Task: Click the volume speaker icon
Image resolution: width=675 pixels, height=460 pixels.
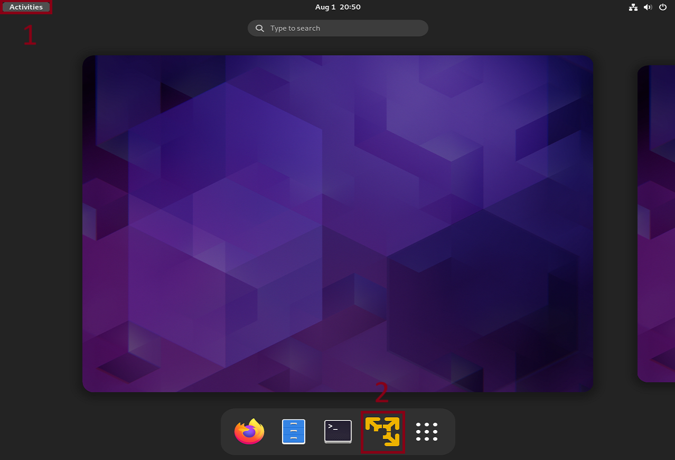Action: tap(648, 7)
